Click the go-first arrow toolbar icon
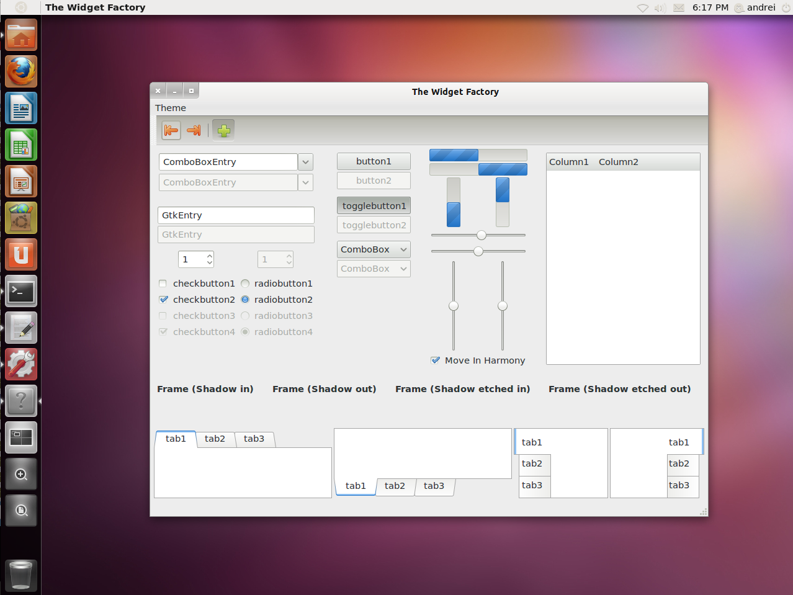 point(171,130)
